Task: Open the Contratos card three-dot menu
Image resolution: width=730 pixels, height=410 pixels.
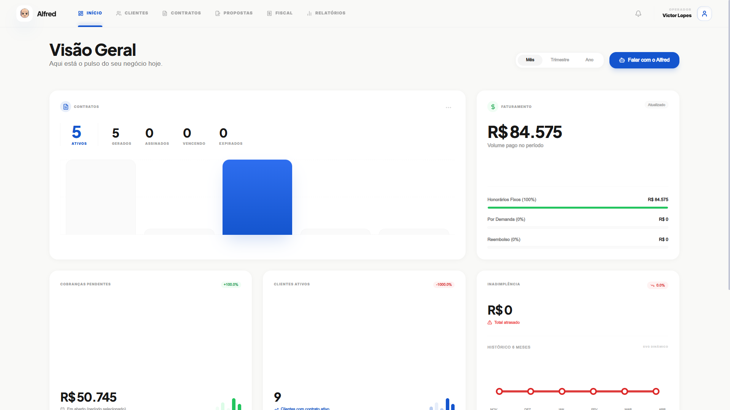Action: coord(448,108)
